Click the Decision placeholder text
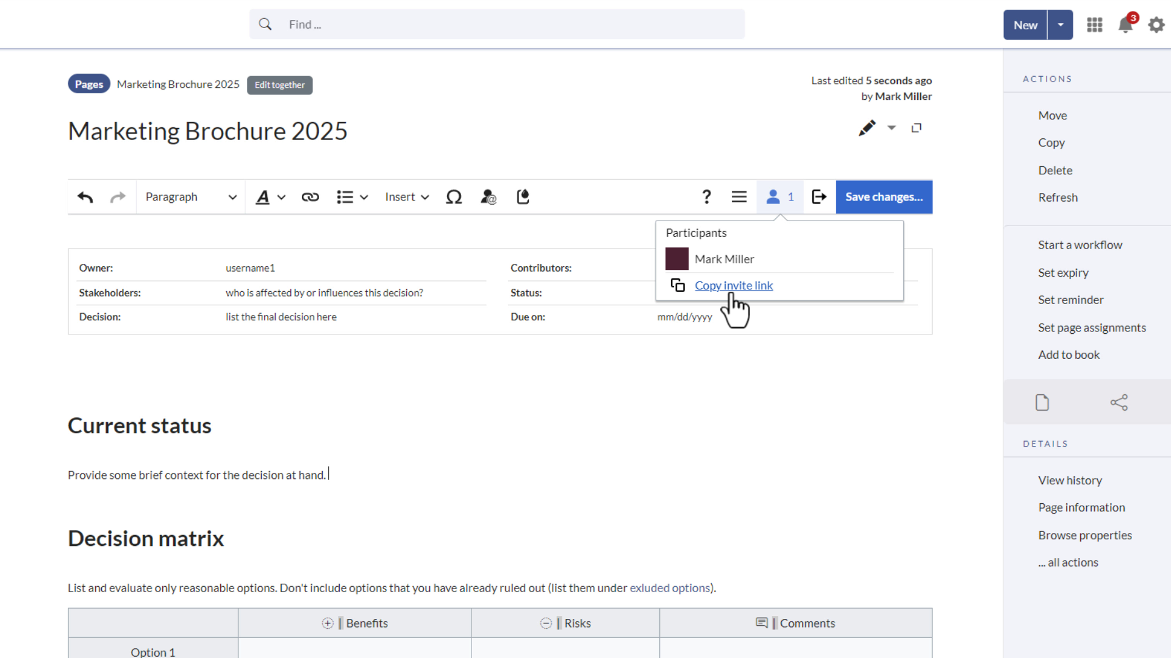 (281, 317)
